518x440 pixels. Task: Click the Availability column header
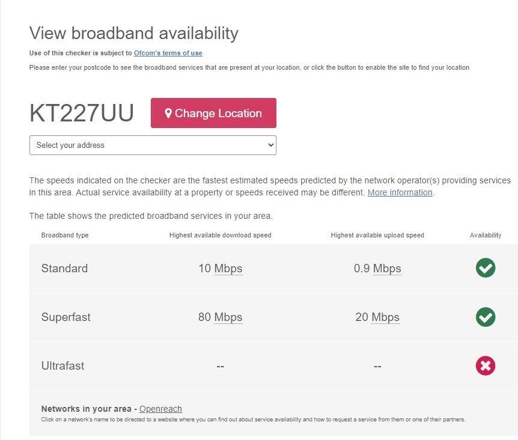click(486, 235)
